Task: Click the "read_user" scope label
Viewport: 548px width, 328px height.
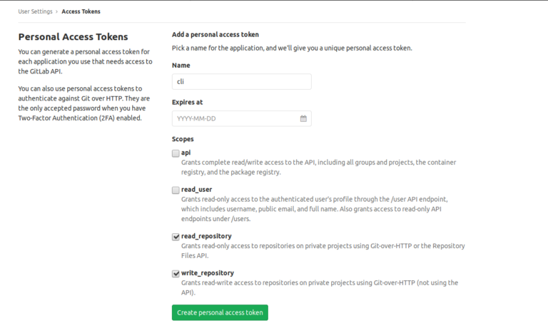Action: [x=197, y=190]
